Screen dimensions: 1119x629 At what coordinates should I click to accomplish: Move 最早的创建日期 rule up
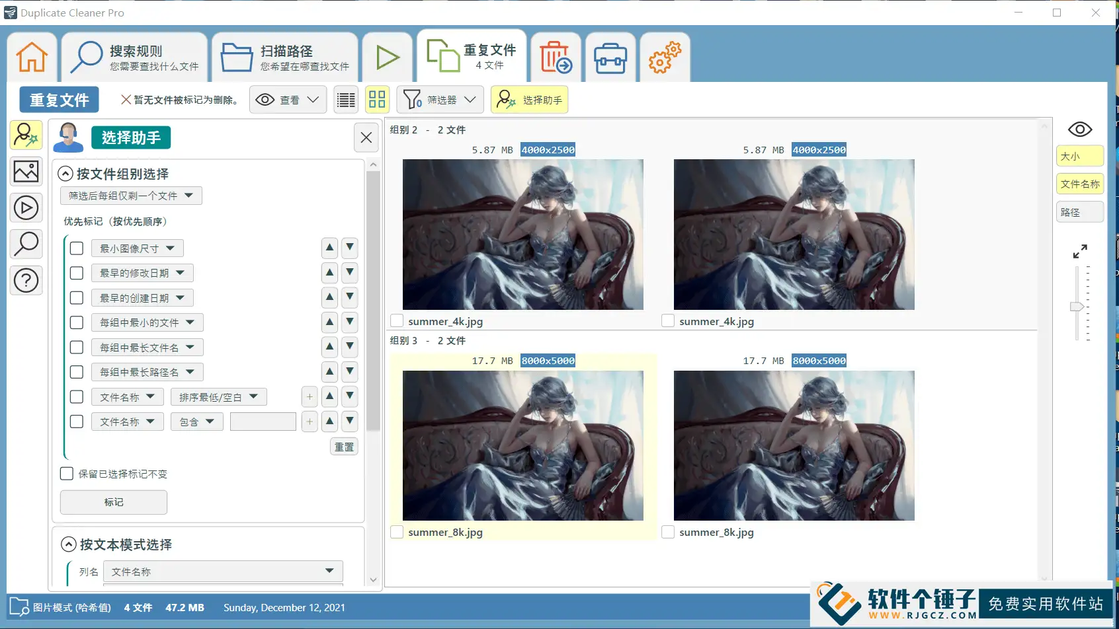[329, 297]
